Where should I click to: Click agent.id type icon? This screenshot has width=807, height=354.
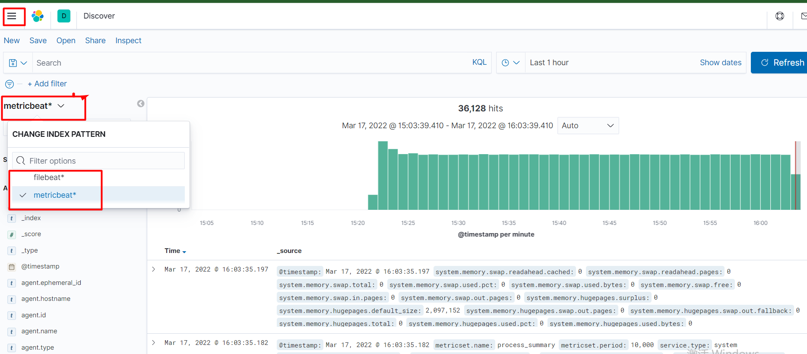click(x=12, y=316)
